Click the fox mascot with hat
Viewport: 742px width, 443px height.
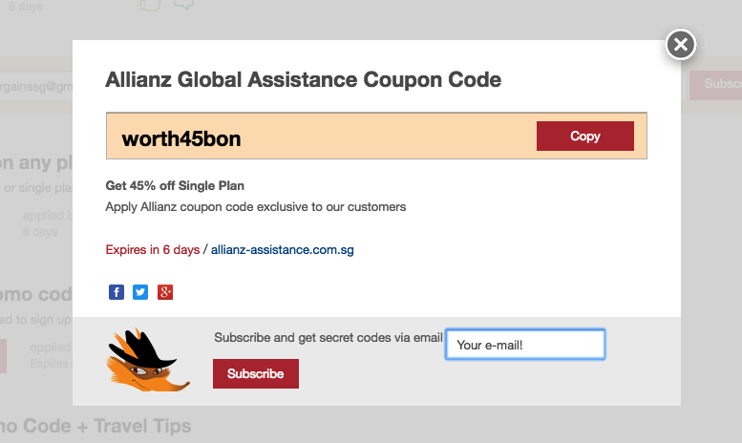[x=149, y=360]
